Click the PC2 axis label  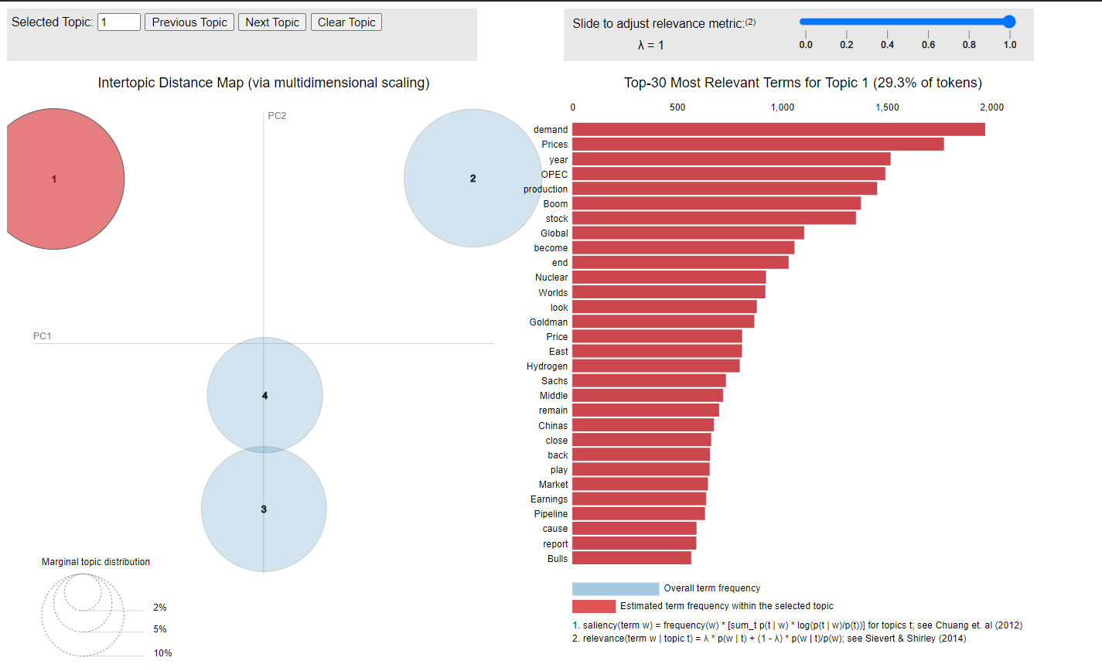tap(277, 116)
